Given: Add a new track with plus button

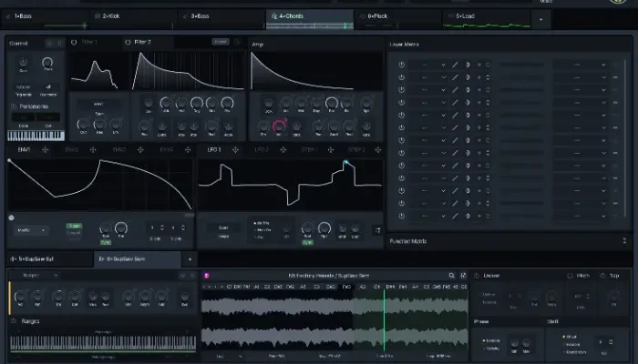Looking at the screenshot, I should point(543,17).
